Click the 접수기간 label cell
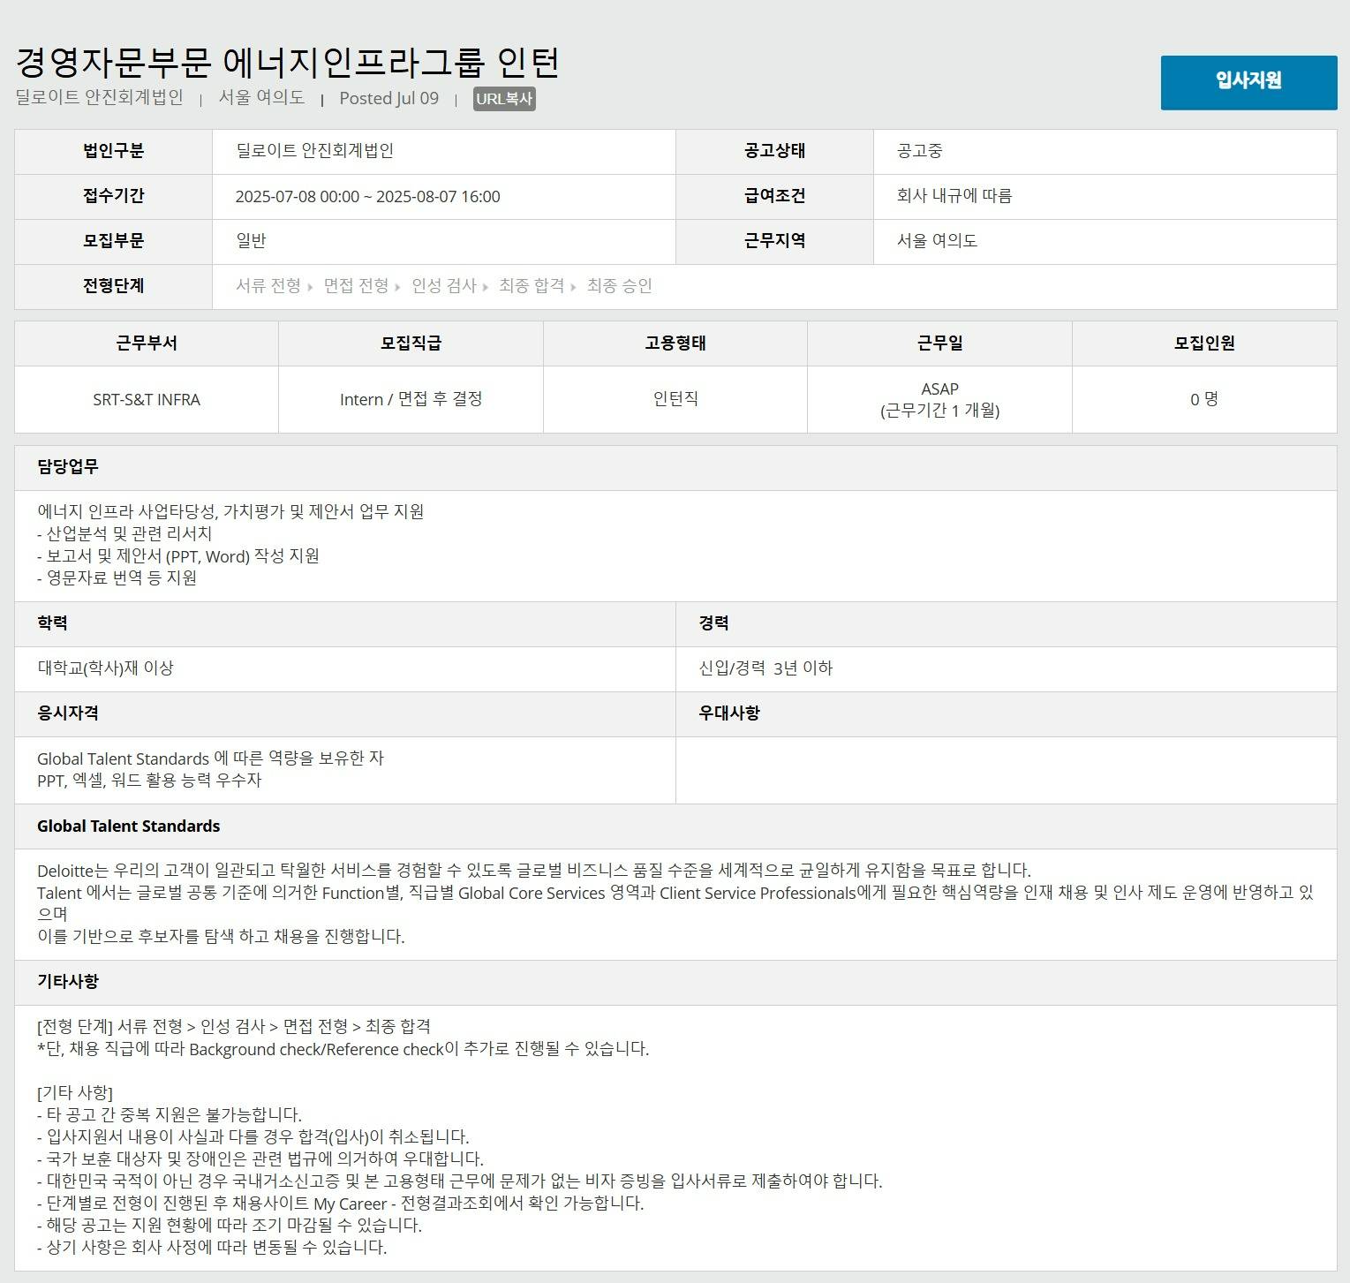The height and width of the screenshot is (1283, 1350). point(113,196)
